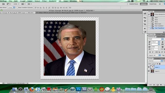
Task: Toggle history brush source for Make Layer state
Action: click(149, 24)
